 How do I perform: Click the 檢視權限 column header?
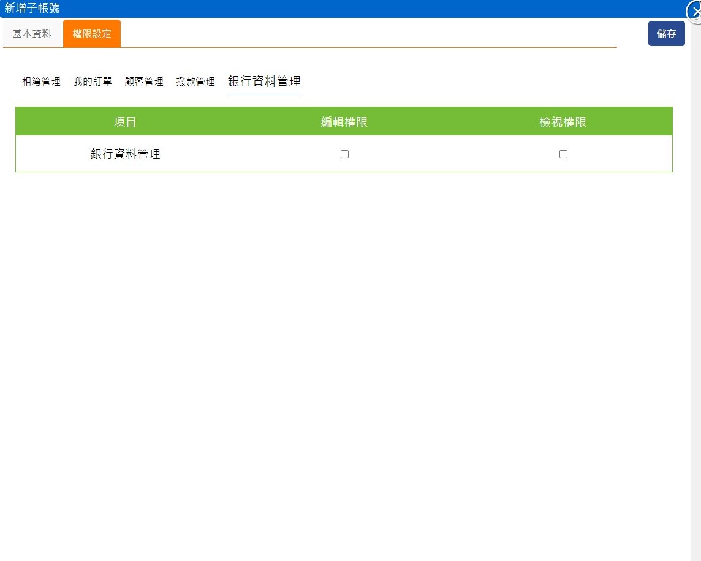pyautogui.click(x=563, y=121)
